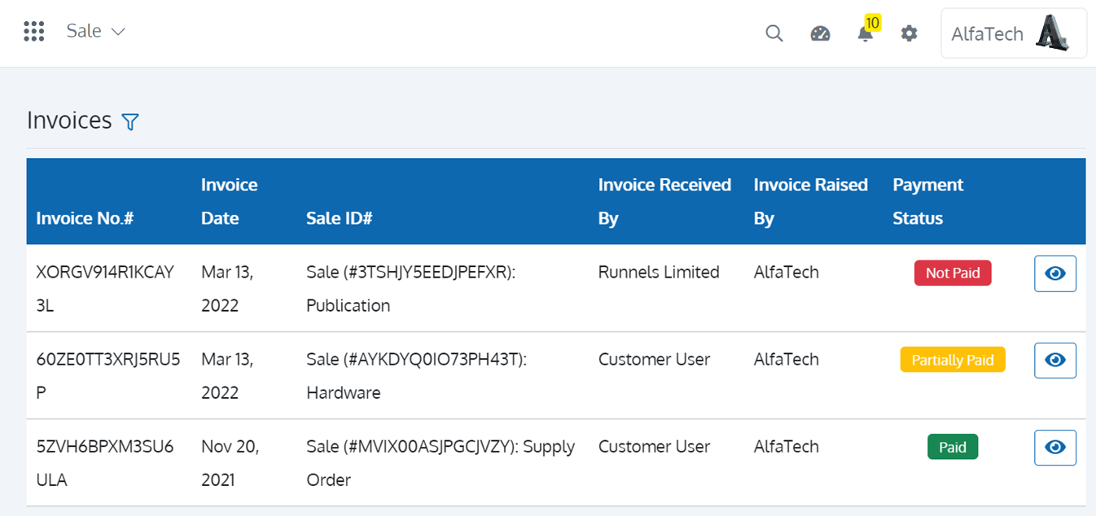
Task: Click the Sale #3TSHJY5EEDJPEFXR Publication cell
Action: click(411, 289)
